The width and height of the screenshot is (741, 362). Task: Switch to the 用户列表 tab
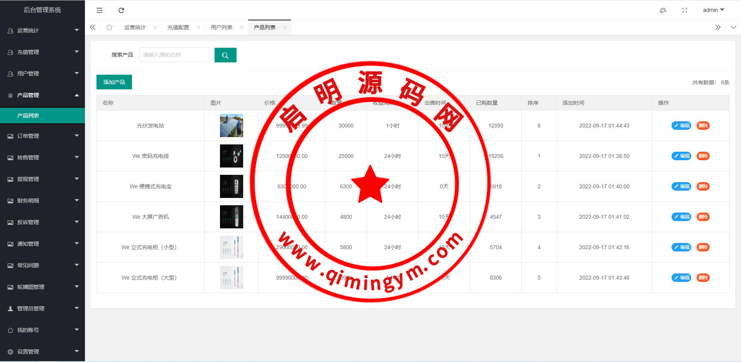pos(221,28)
